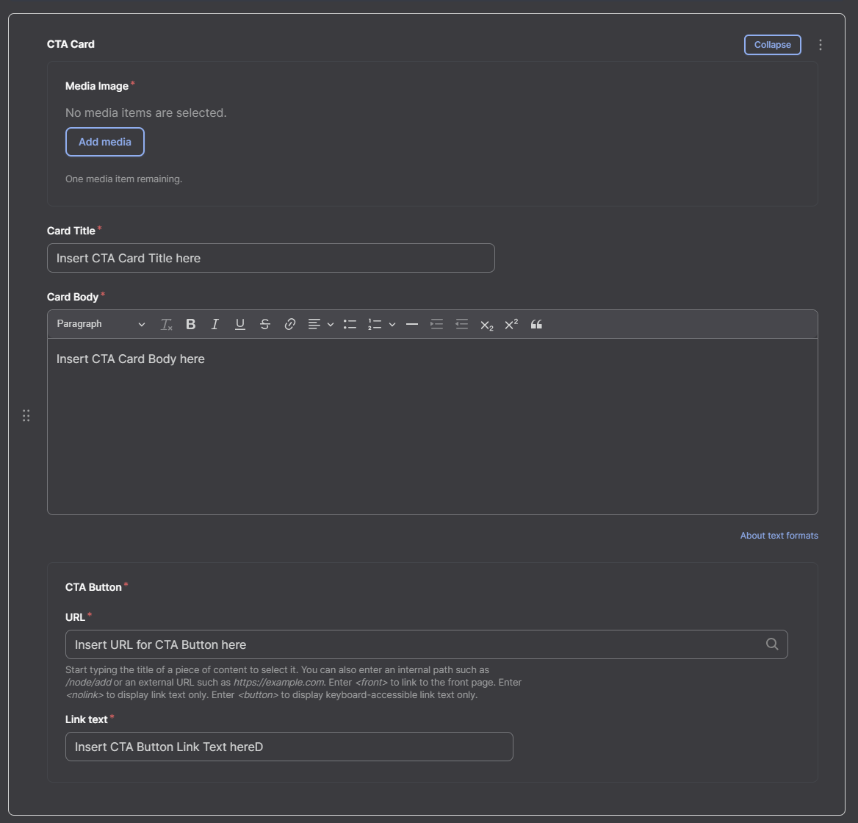Insert a horizontal line
This screenshot has height=823, width=858.
point(412,325)
